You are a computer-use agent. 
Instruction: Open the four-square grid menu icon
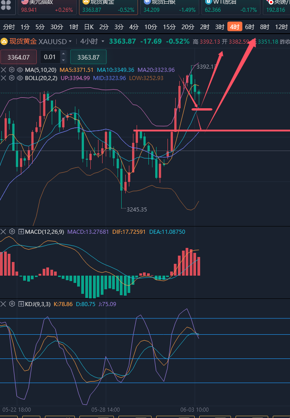(x=5, y=5)
